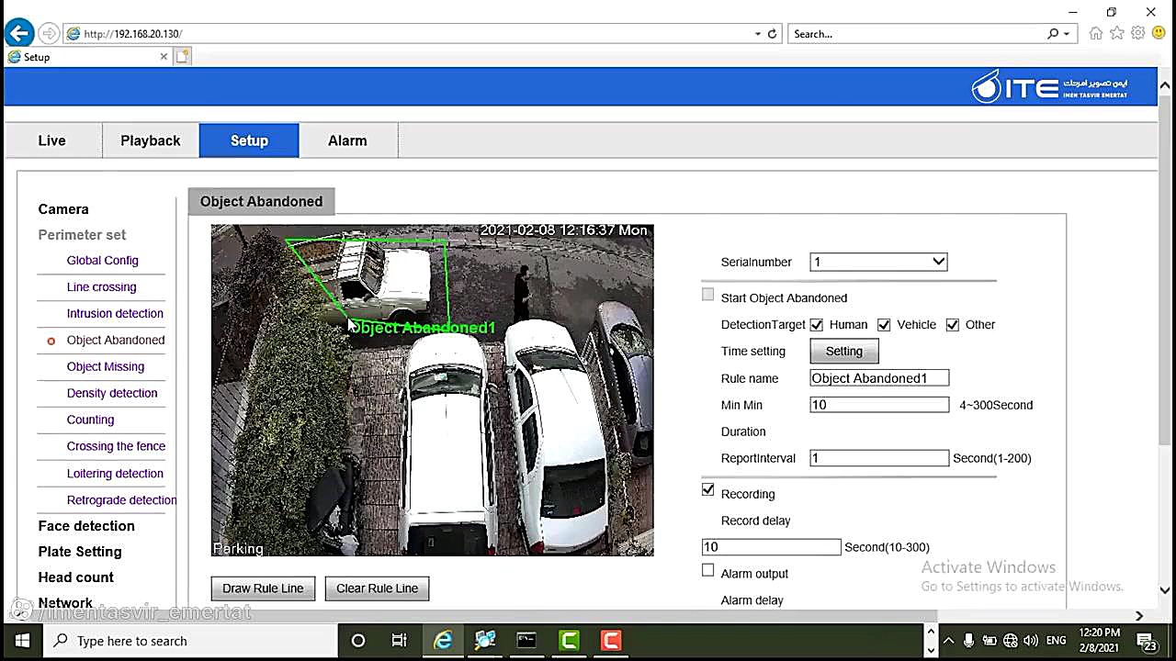Open the Serialnumber dropdown
The height and width of the screenshot is (661, 1176).
tap(878, 263)
